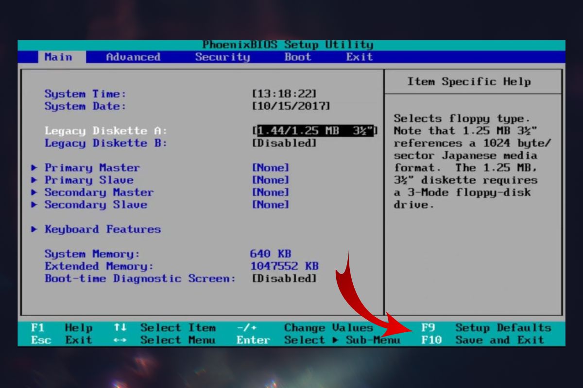Click the F9 Setup Defaults hint
The image size is (583, 388).
tap(486, 328)
